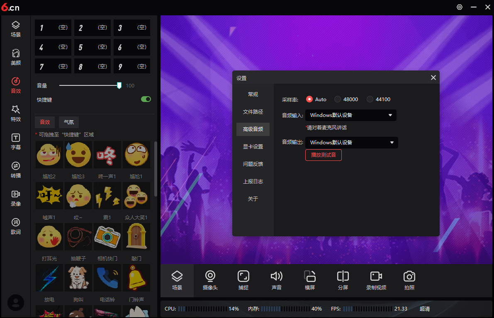Image resolution: width=494 pixels, height=318 pixels.
Task: Switch to the 气氛 sound tab
Action: tap(69, 122)
